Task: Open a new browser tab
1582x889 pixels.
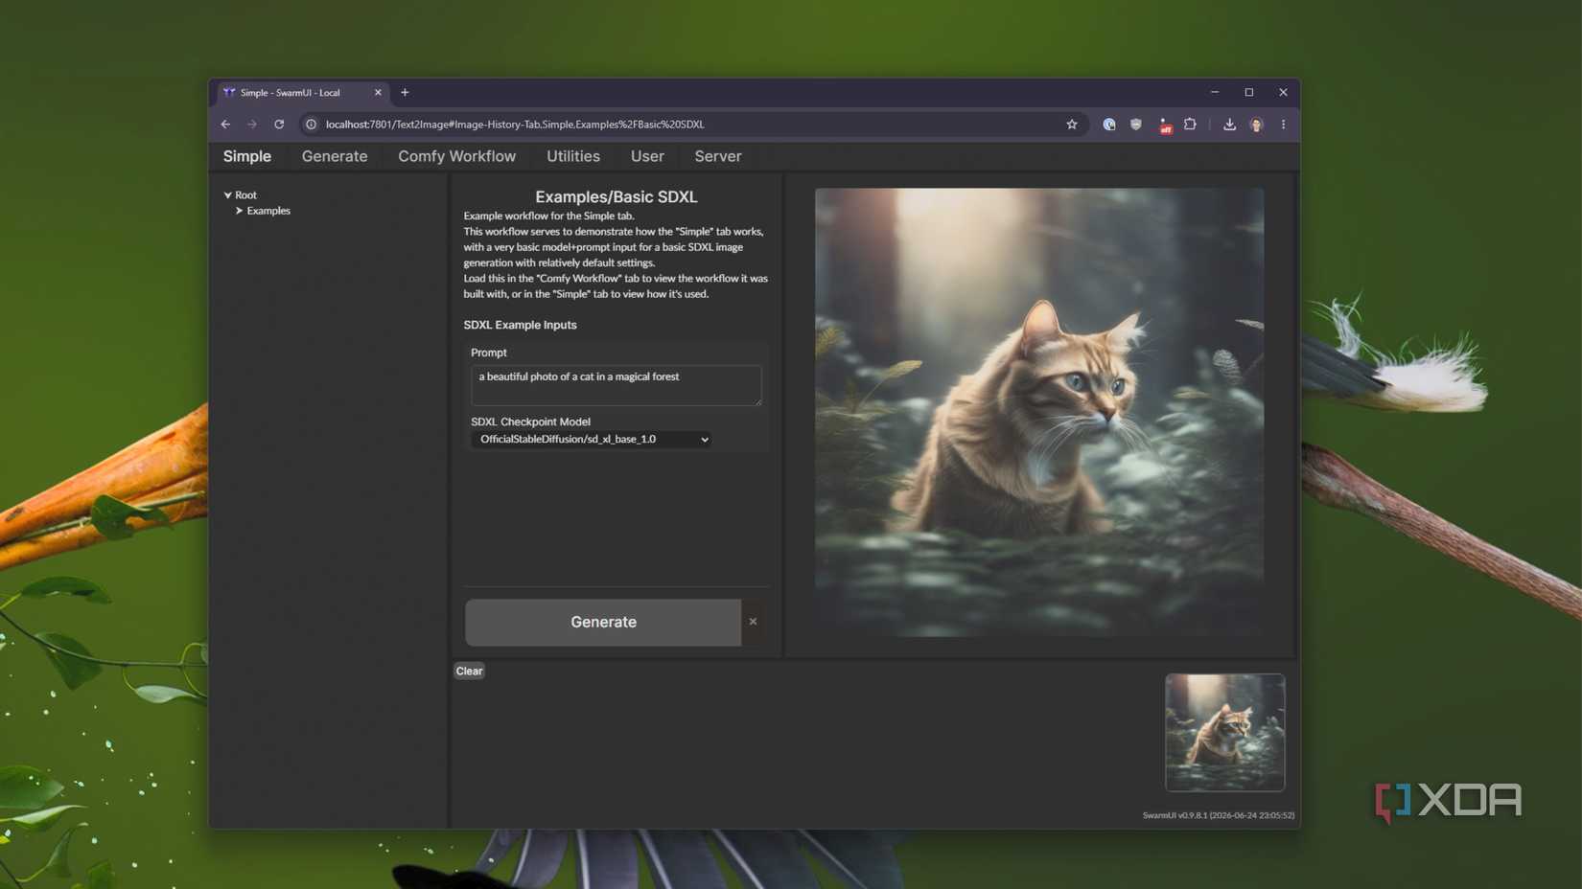Action: pos(405,93)
